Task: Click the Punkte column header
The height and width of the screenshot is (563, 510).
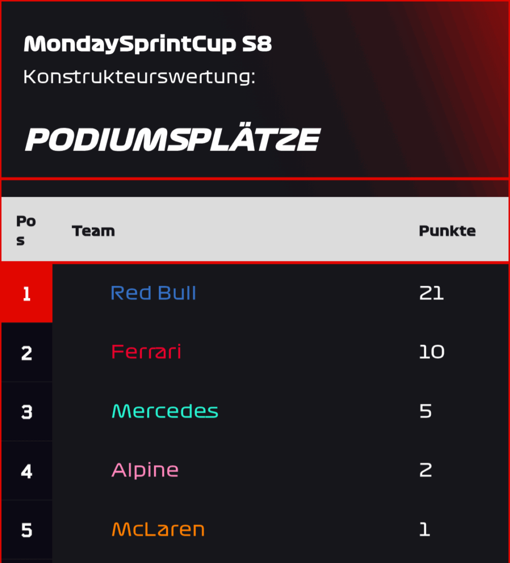Action: [447, 231]
